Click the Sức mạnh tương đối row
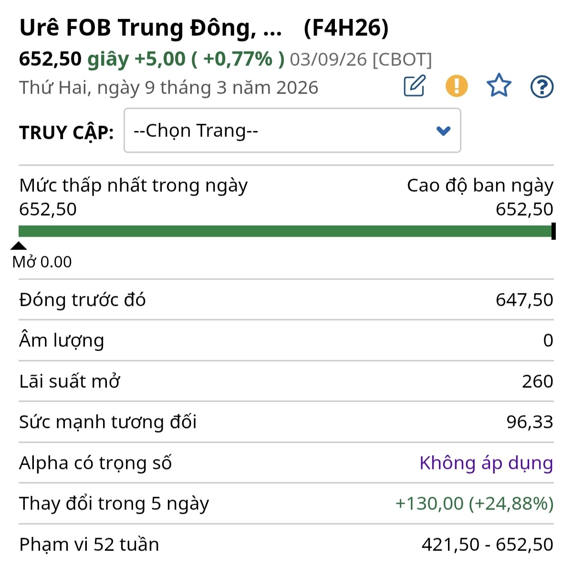This screenshot has height=580, width=572. pyautogui.click(x=286, y=422)
